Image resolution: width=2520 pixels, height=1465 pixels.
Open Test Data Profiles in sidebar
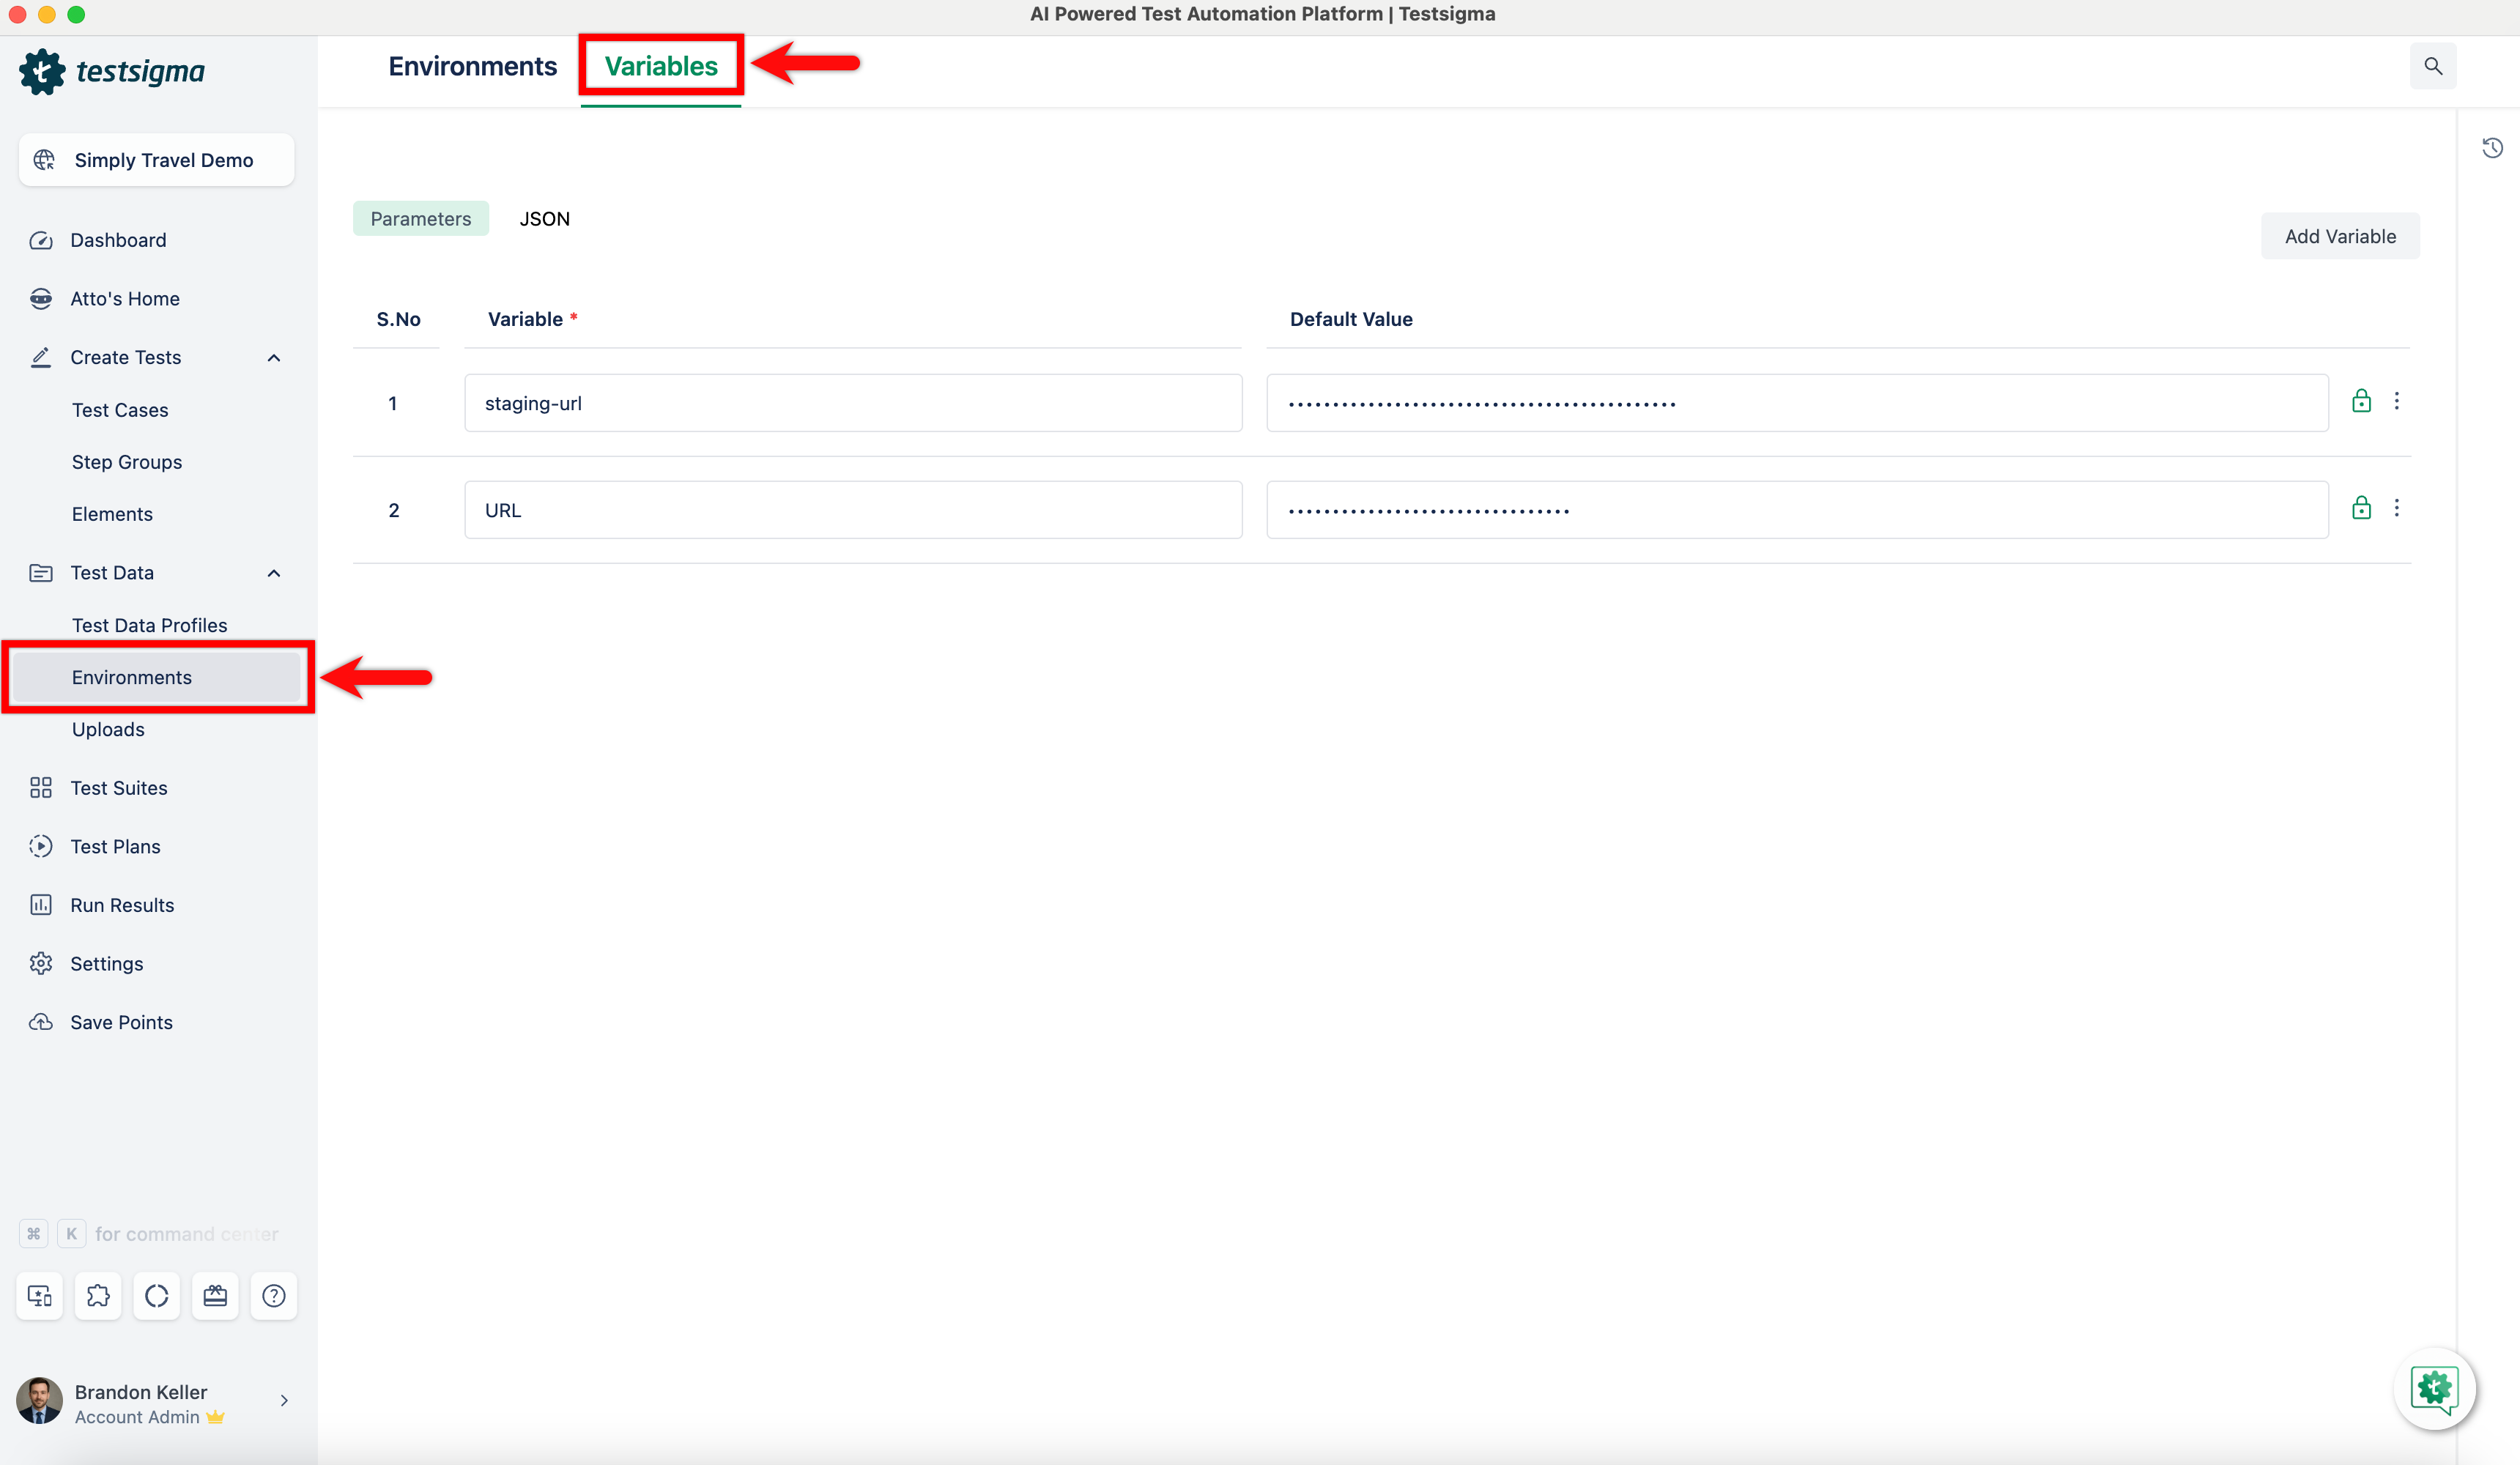click(x=149, y=625)
